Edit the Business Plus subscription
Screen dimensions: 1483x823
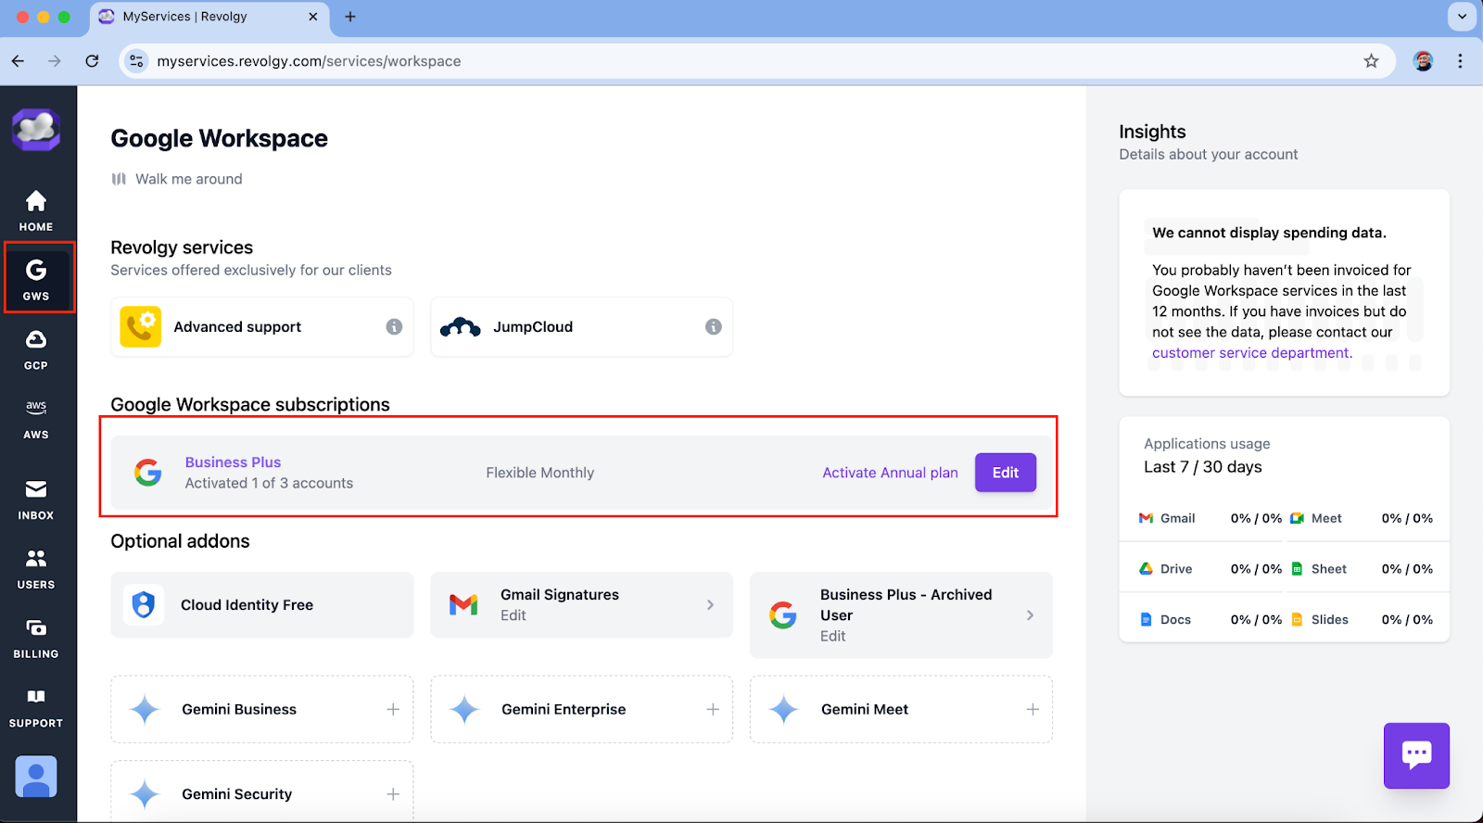(1005, 473)
